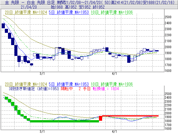Click the red 2 手目 text
Screen dimensions: 178x135
pos(84,89)
